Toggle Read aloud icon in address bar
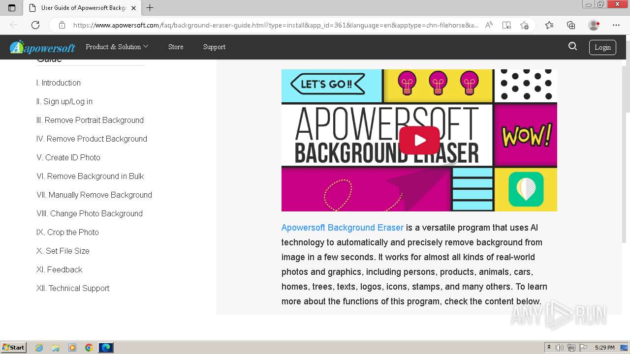The image size is (630, 354). tap(489, 25)
